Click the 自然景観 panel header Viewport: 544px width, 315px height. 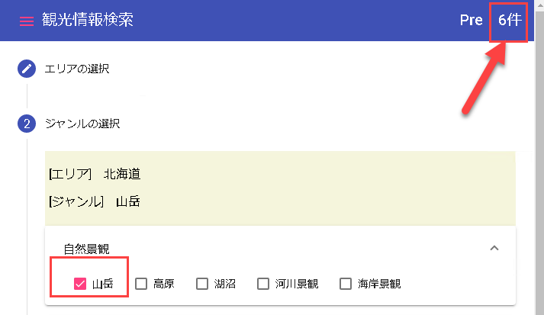(280, 249)
